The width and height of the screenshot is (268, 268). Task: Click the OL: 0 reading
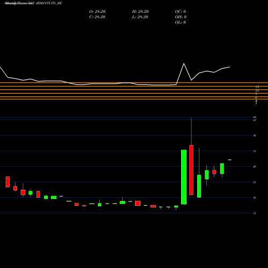tap(181, 23)
